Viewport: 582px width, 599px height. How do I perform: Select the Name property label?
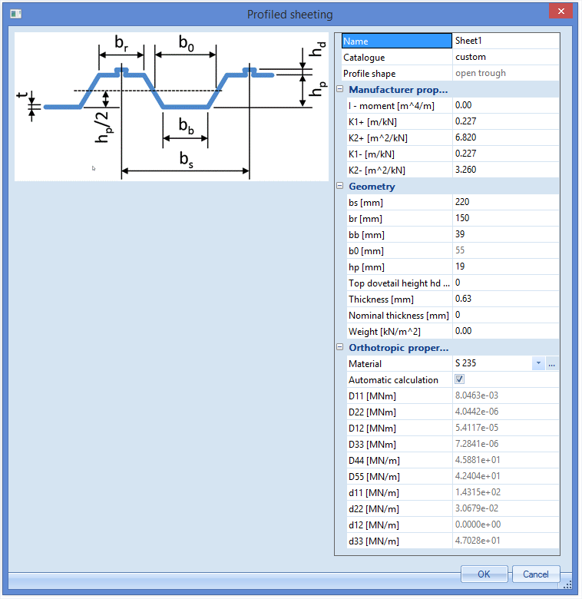coord(396,41)
